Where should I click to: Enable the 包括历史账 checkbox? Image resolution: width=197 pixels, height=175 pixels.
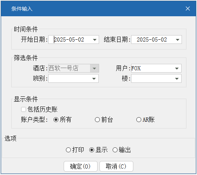23,109
